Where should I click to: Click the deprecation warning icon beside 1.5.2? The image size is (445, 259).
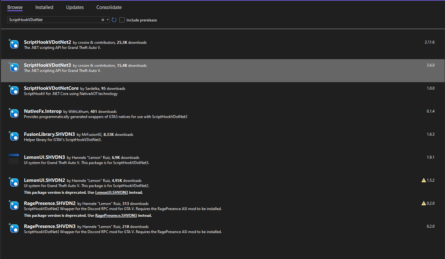[423, 181]
